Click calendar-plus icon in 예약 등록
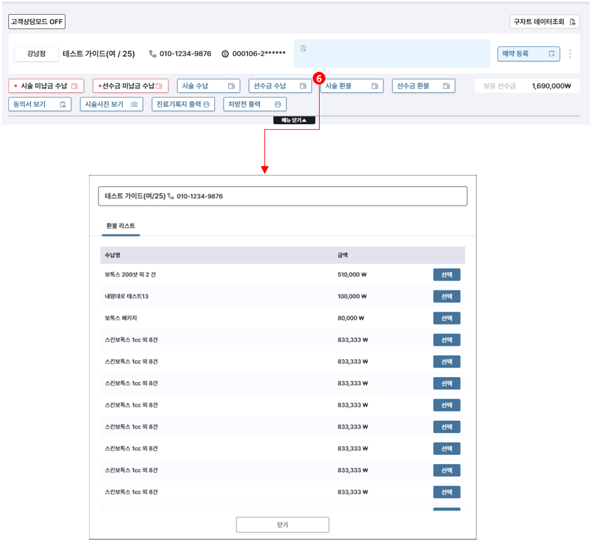The height and width of the screenshot is (543, 593). point(552,54)
